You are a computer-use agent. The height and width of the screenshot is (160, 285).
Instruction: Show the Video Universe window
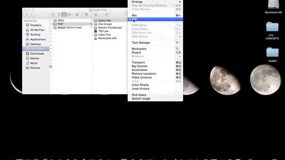pyautogui.click(x=155, y=77)
